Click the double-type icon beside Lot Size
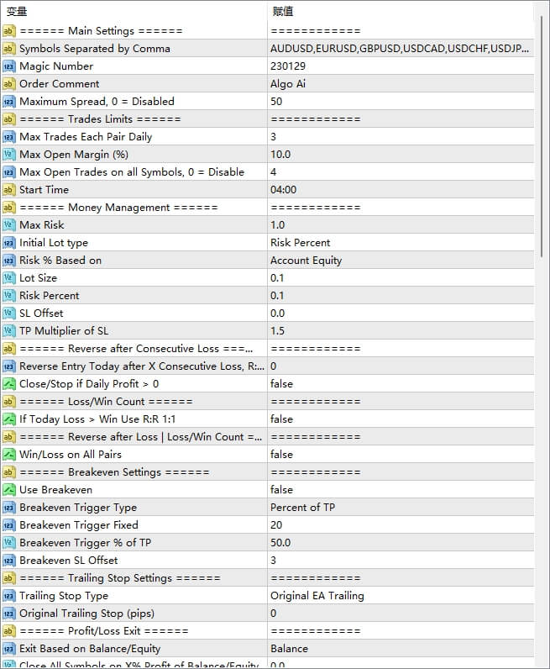The height and width of the screenshot is (669, 550). tap(8, 277)
